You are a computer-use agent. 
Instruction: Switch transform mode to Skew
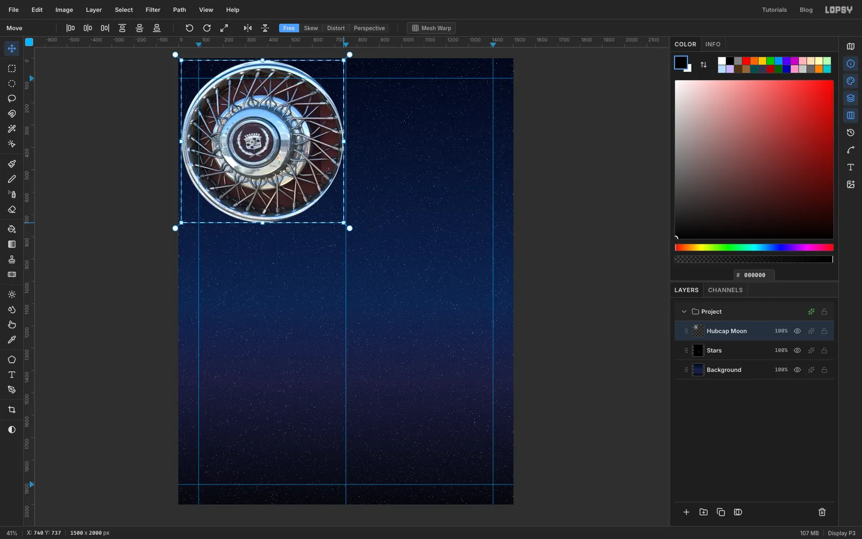pos(311,28)
